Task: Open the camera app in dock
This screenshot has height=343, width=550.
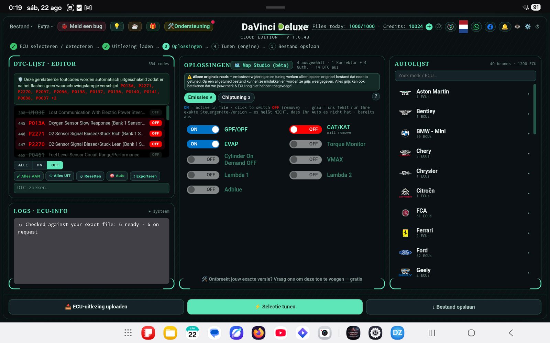Action: (x=324, y=333)
